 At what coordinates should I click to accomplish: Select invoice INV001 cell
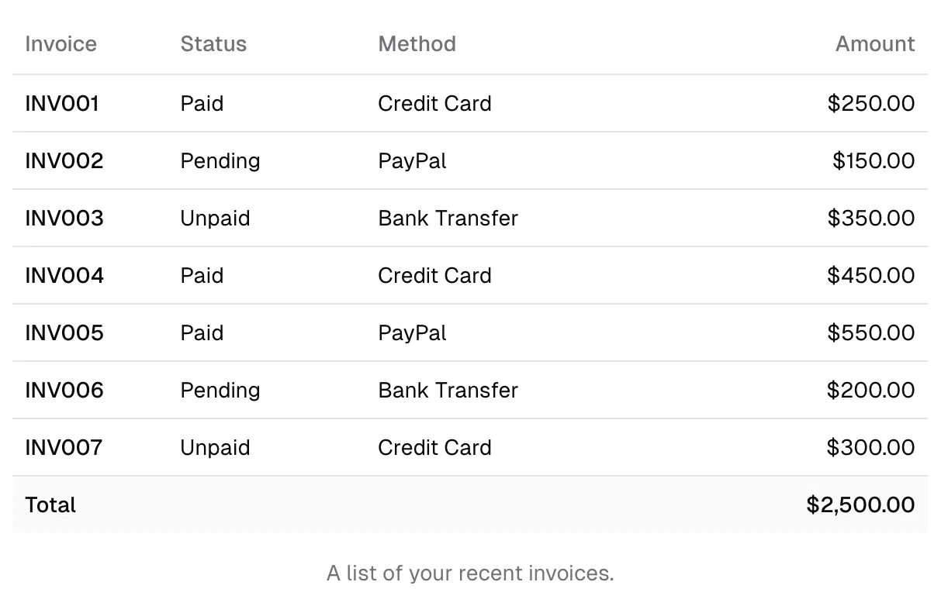tap(62, 104)
